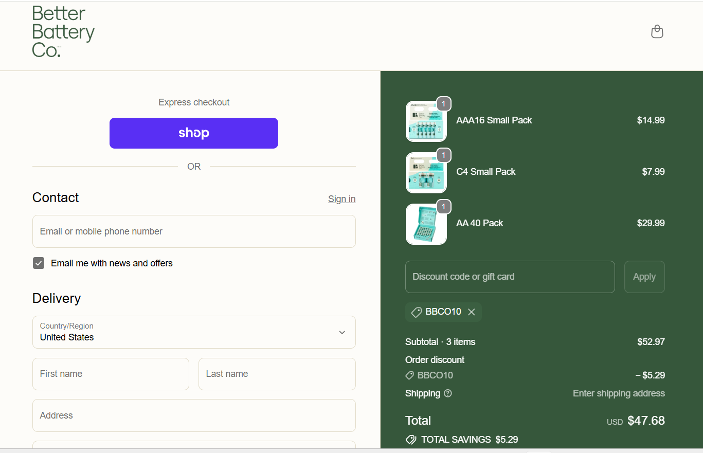This screenshot has height=453, width=703.
Task: Apply the discount code
Action: (x=644, y=277)
